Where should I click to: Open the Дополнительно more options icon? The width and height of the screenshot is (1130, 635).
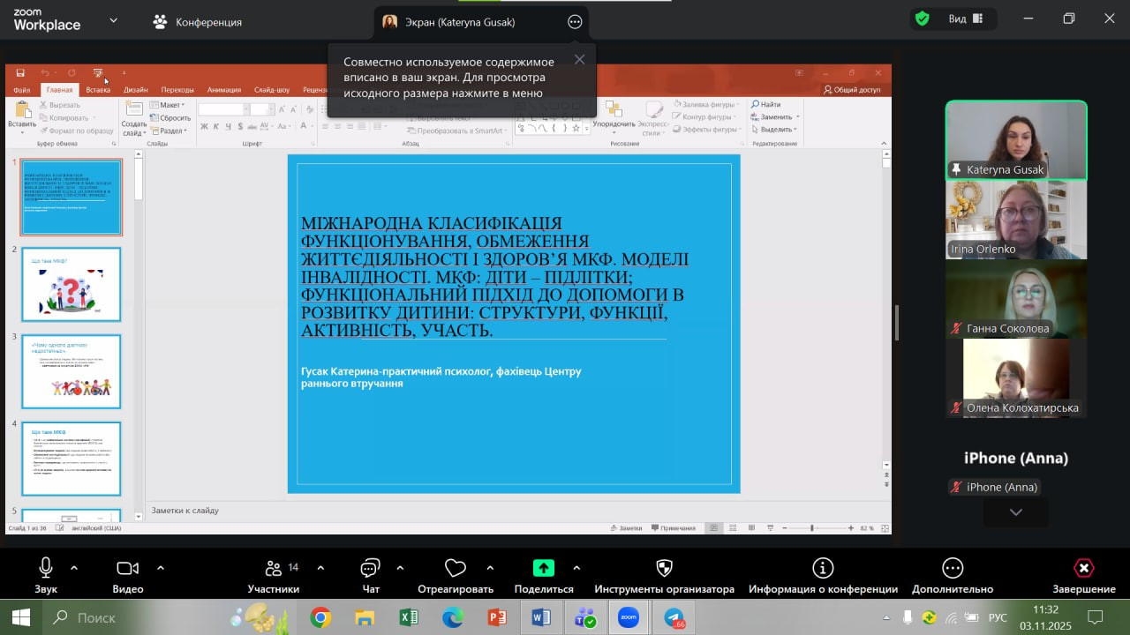pos(952,569)
